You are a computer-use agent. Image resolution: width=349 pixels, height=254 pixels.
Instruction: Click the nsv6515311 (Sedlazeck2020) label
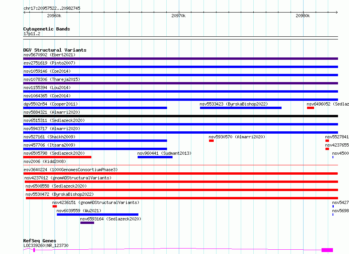54,120
